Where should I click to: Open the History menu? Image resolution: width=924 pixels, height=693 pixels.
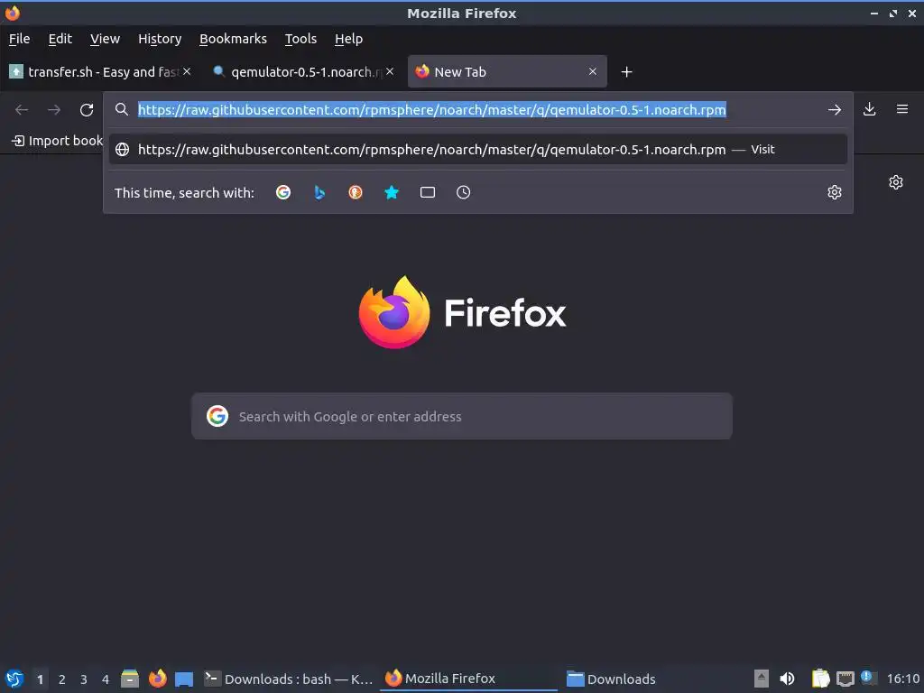tap(160, 39)
